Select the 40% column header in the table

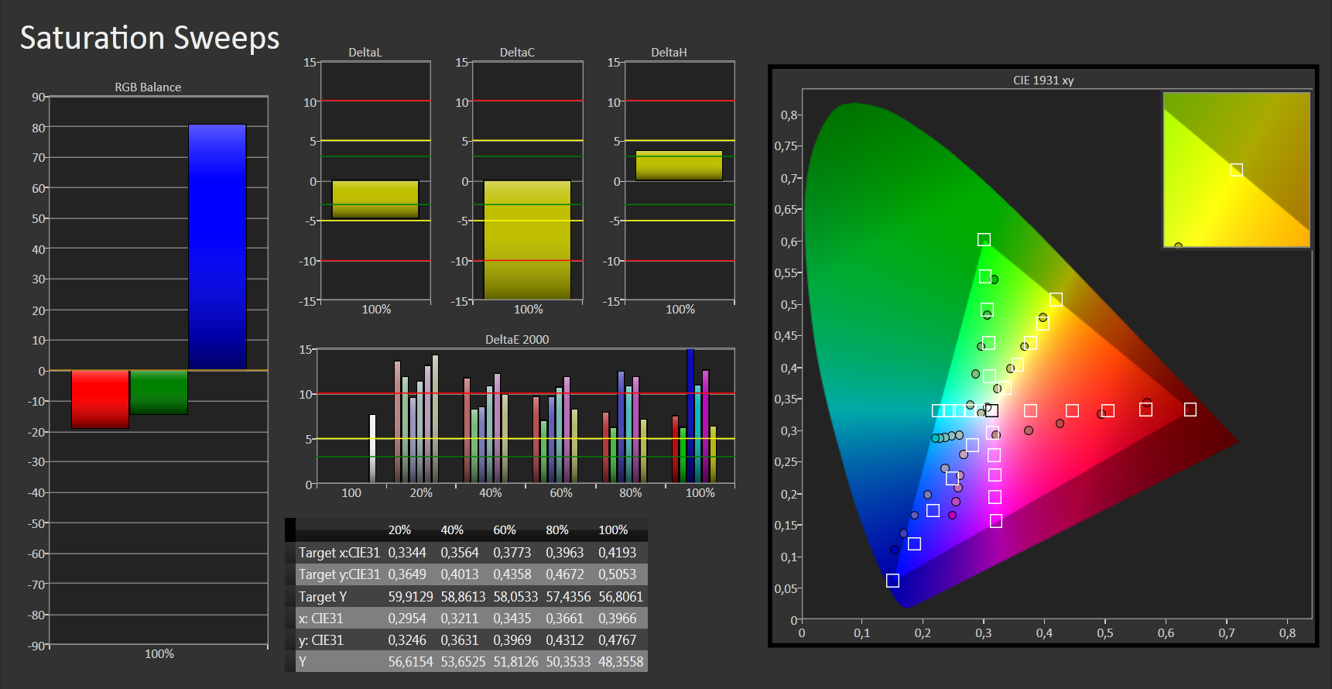point(452,530)
